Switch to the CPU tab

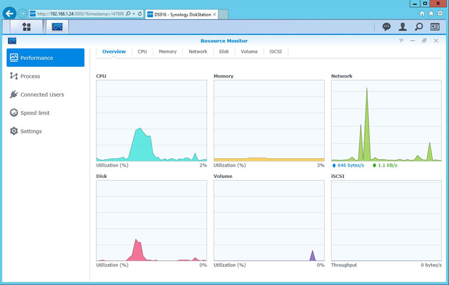[142, 52]
